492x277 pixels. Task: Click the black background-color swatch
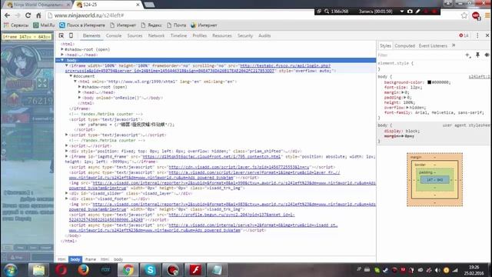[429, 82]
